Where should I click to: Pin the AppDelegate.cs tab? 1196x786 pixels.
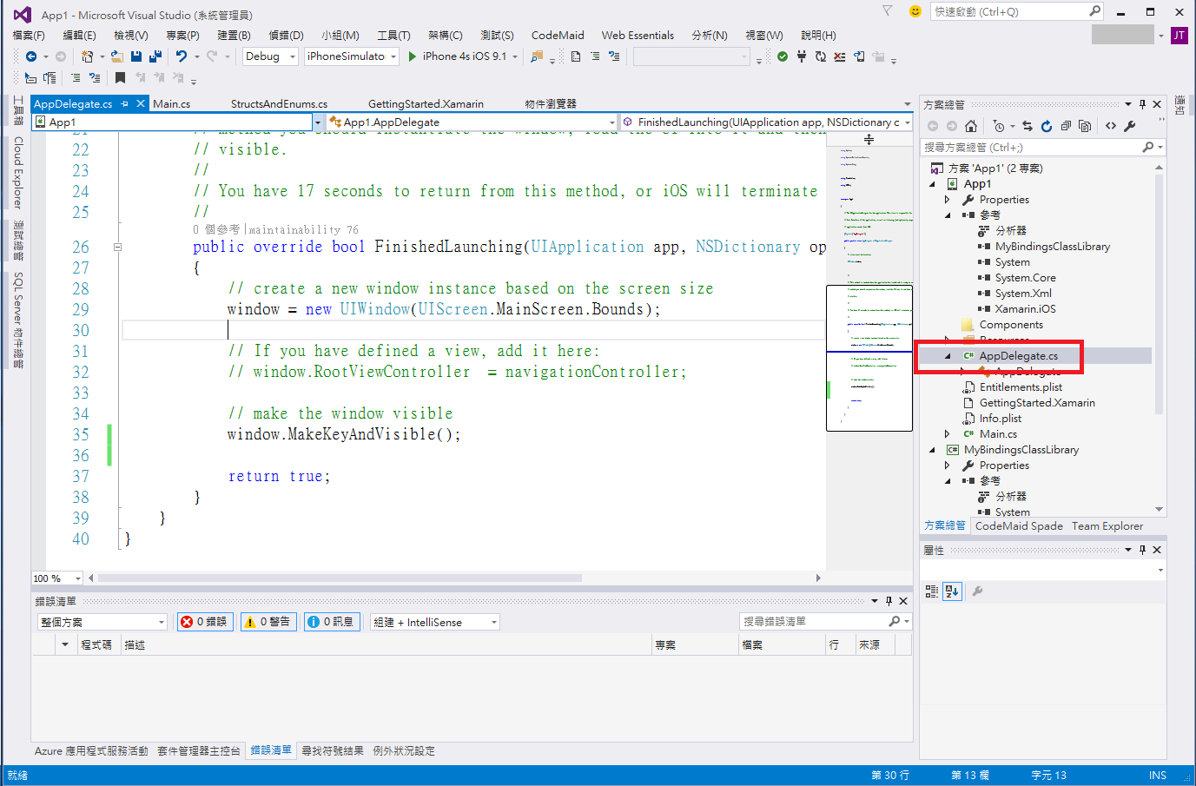125,103
